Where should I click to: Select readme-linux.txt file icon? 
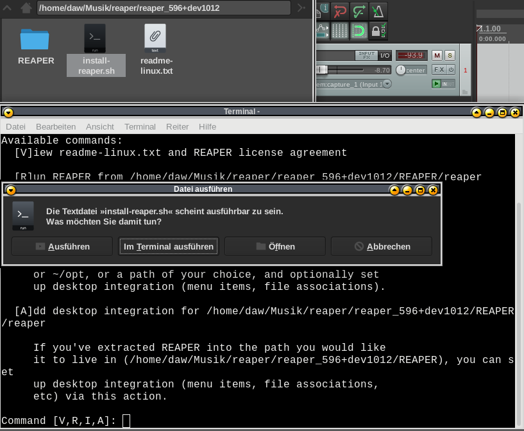point(155,38)
